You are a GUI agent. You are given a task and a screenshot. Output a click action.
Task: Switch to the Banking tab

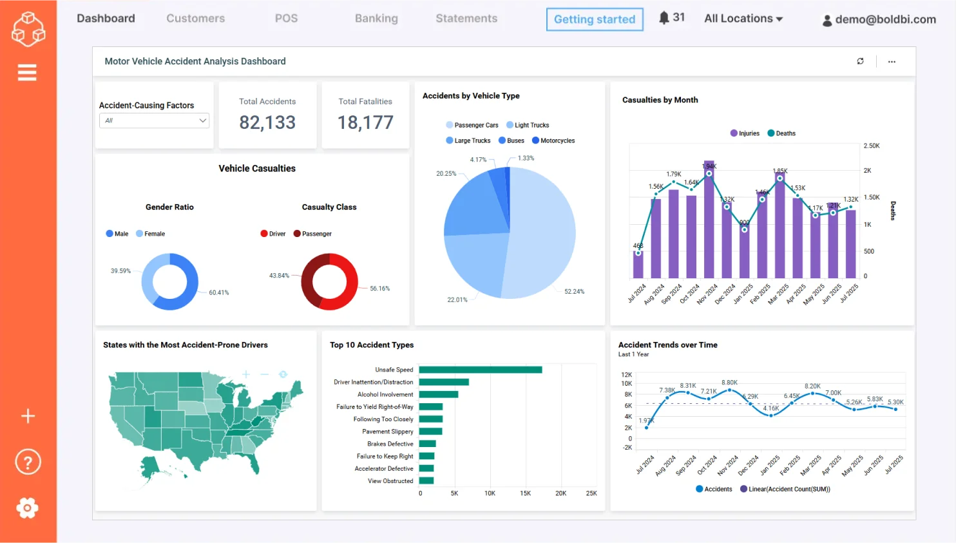[376, 19]
